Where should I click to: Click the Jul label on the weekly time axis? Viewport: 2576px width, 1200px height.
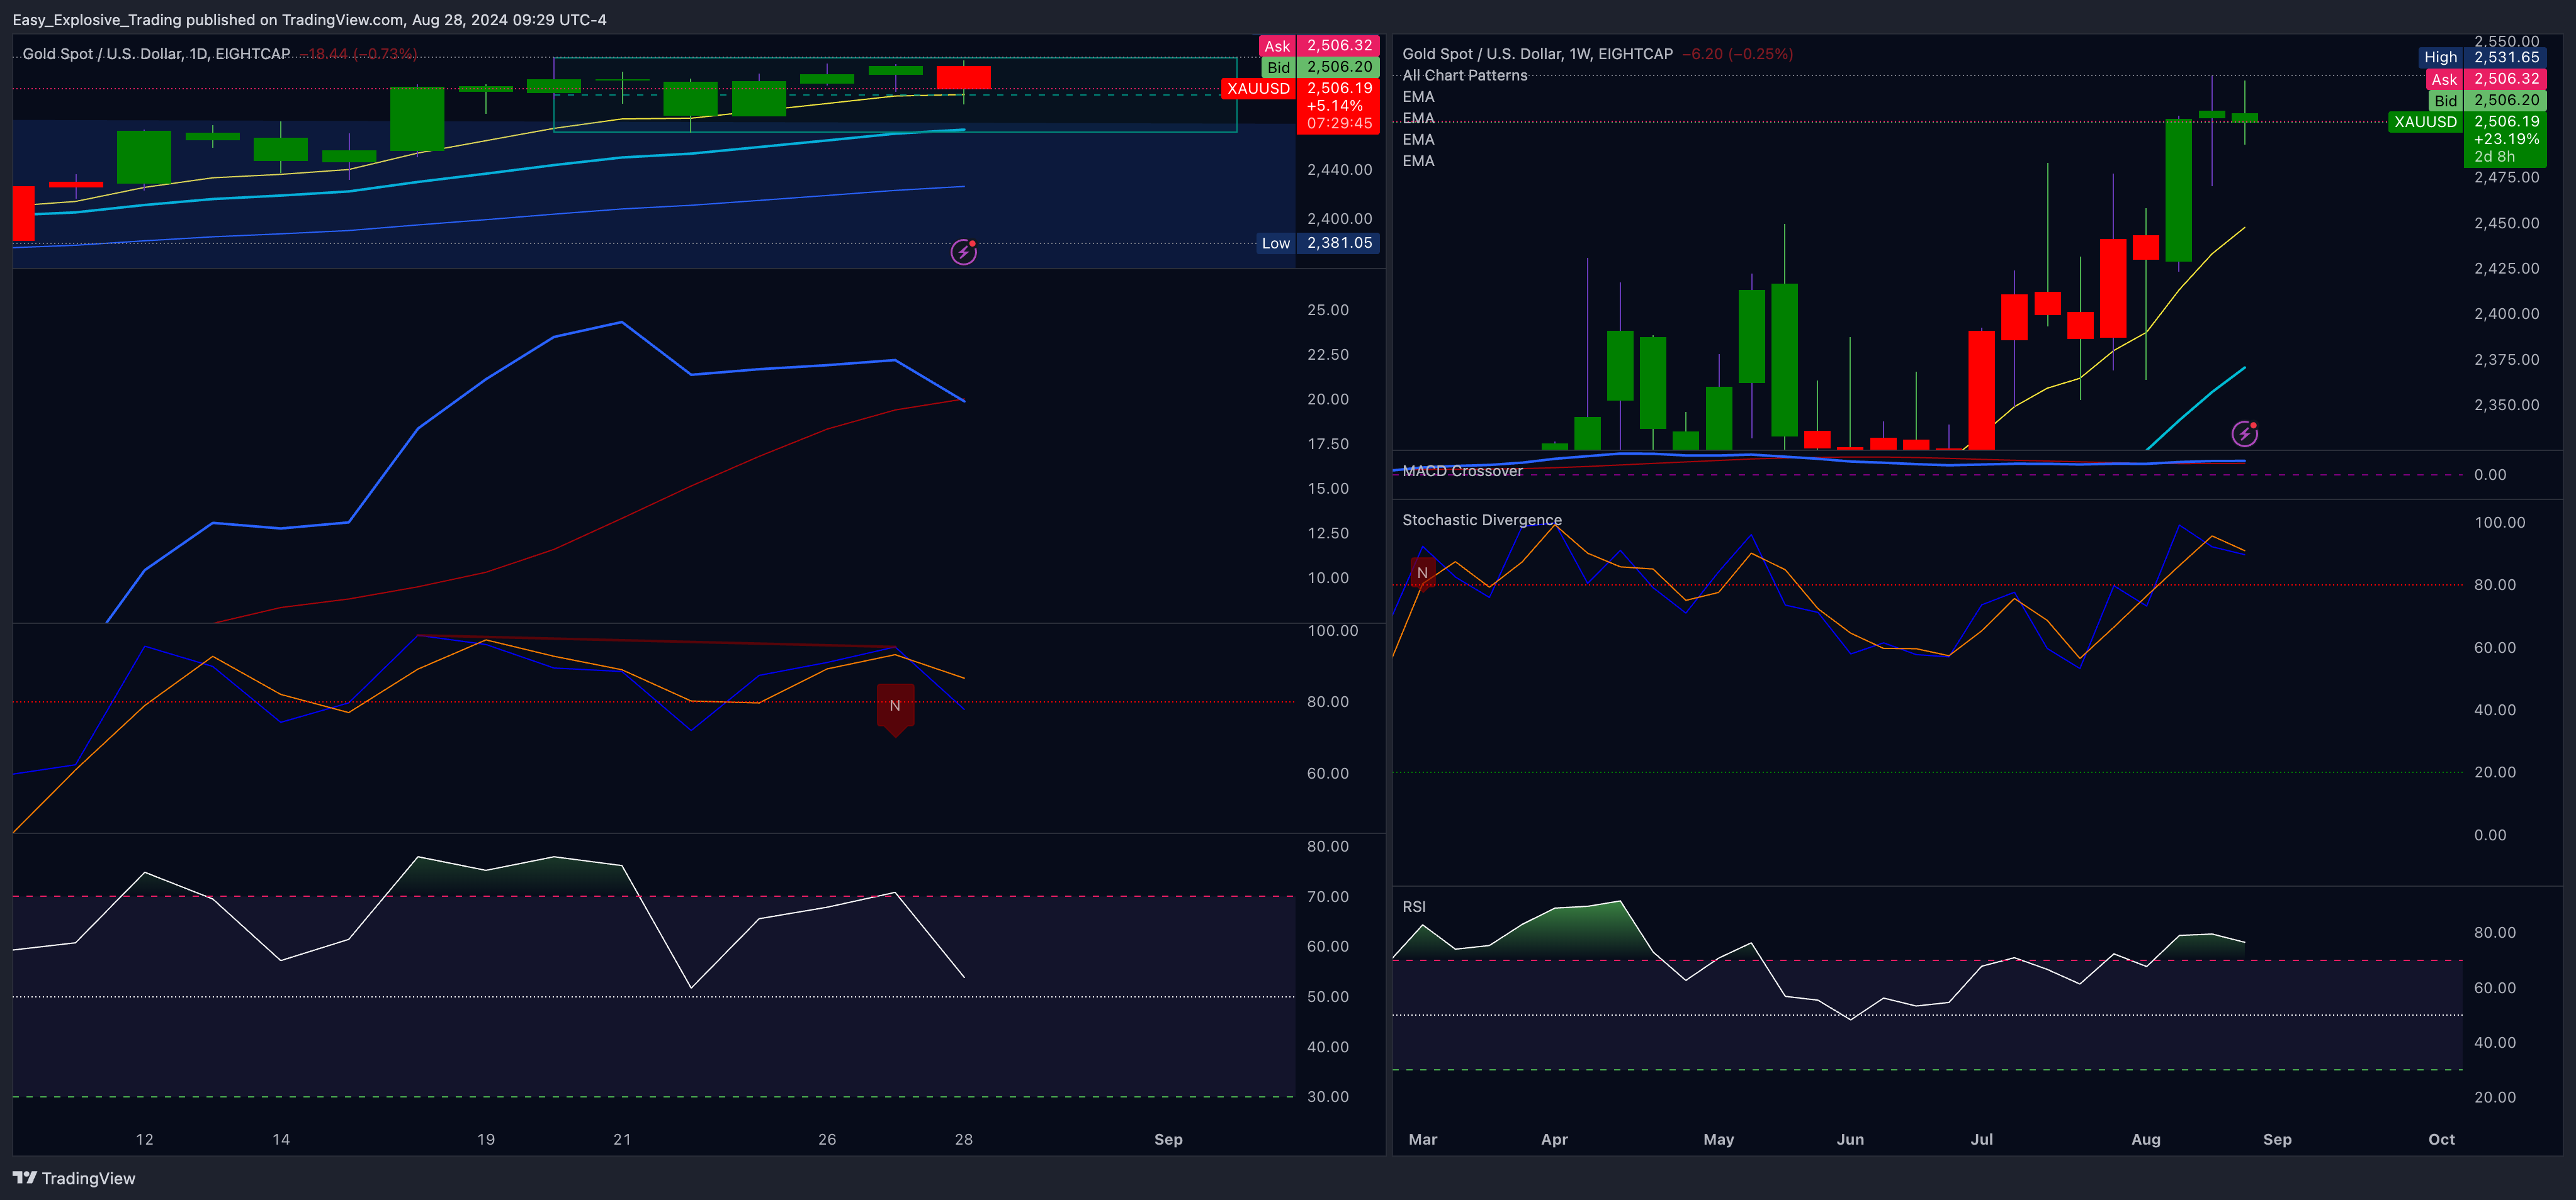[1981, 1139]
